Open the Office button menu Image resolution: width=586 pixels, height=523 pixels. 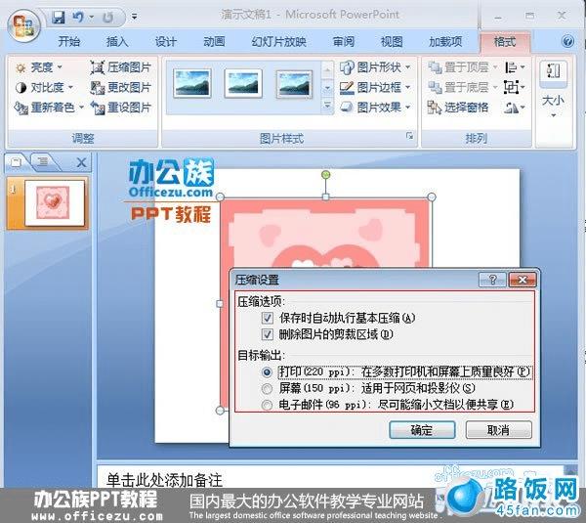(22, 25)
